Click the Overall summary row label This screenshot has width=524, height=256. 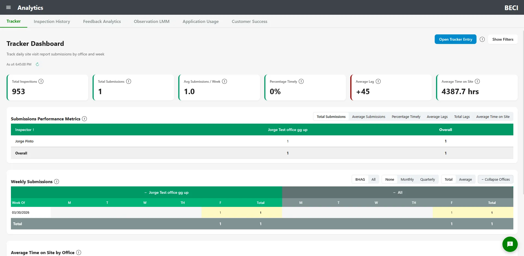[21, 153]
